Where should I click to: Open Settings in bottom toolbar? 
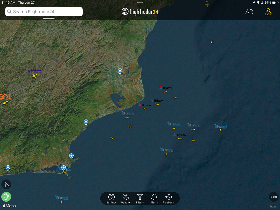tap(111, 199)
